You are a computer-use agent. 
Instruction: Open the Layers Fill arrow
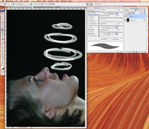(145, 13)
